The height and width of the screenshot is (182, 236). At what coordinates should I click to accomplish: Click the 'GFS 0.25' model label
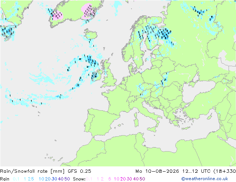coord(79,171)
